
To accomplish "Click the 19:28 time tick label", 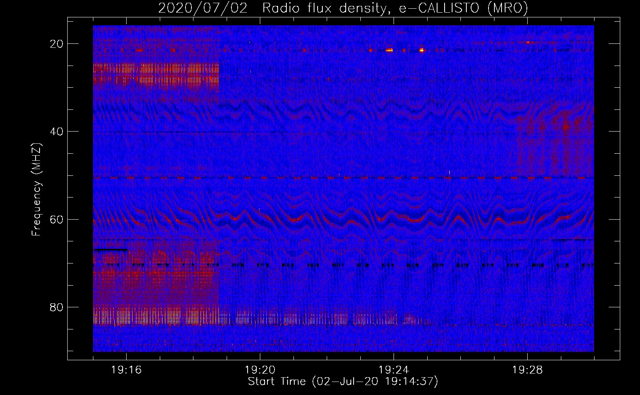I will (528, 370).
